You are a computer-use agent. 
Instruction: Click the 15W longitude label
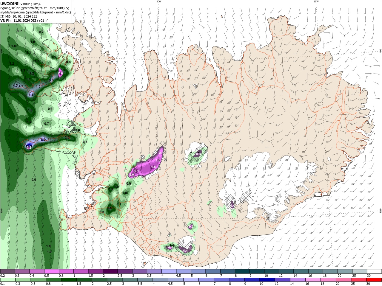pos(316,1)
